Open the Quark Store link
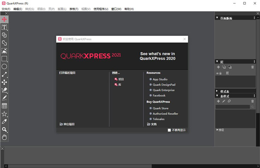This screenshot has height=168, width=260. [x=159, y=108]
